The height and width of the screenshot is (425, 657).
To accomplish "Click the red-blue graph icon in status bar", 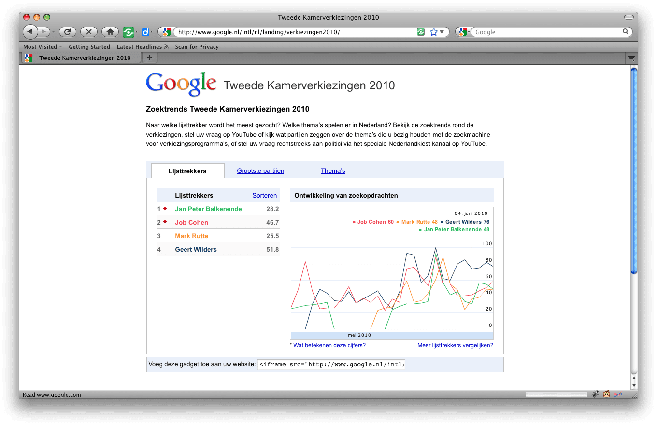I will pos(618,394).
